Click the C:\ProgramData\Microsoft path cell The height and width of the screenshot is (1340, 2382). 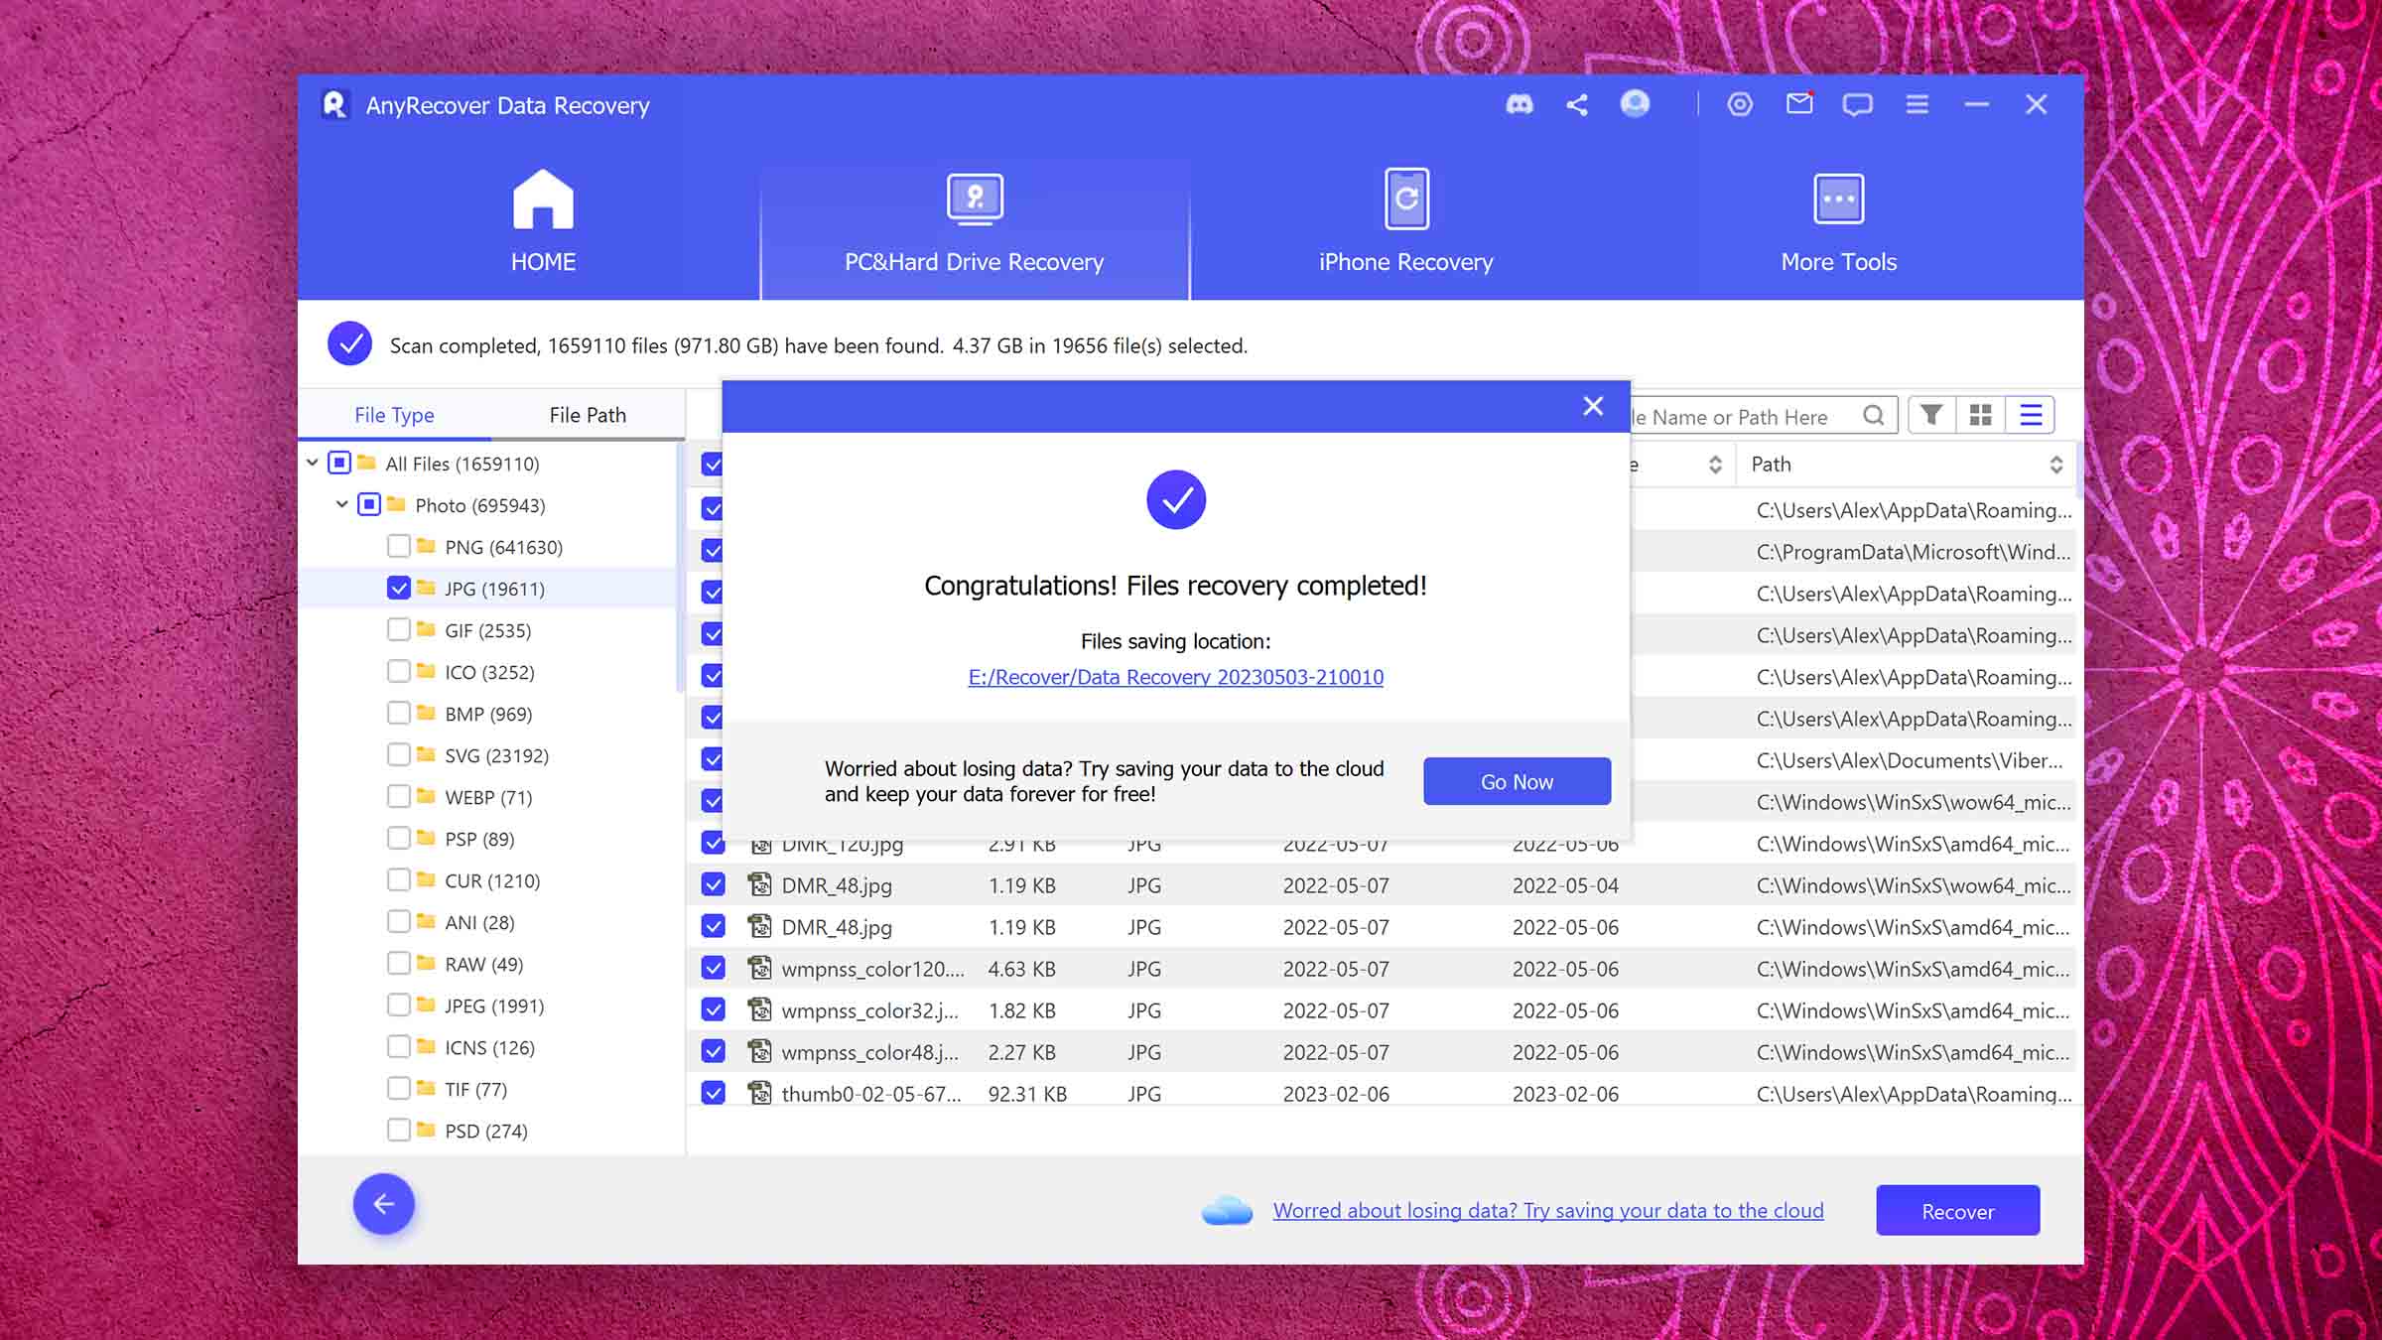1913,552
